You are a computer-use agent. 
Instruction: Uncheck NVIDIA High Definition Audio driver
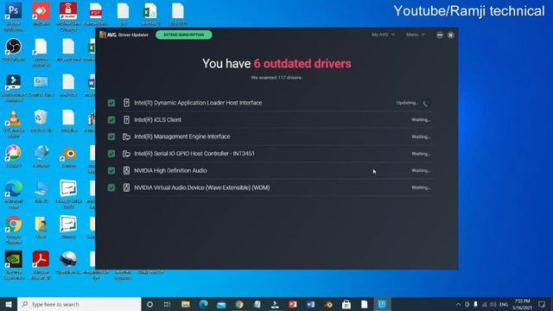point(111,170)
